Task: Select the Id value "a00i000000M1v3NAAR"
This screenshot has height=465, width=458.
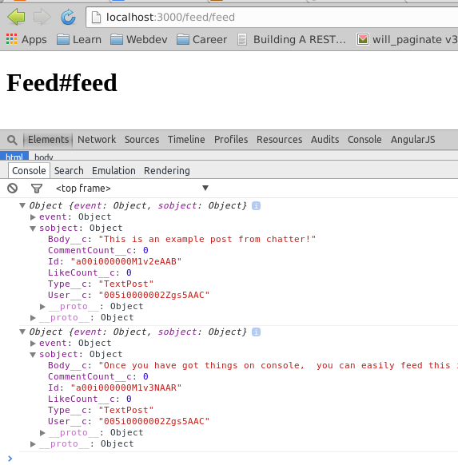Action: (x=125, y=387)
